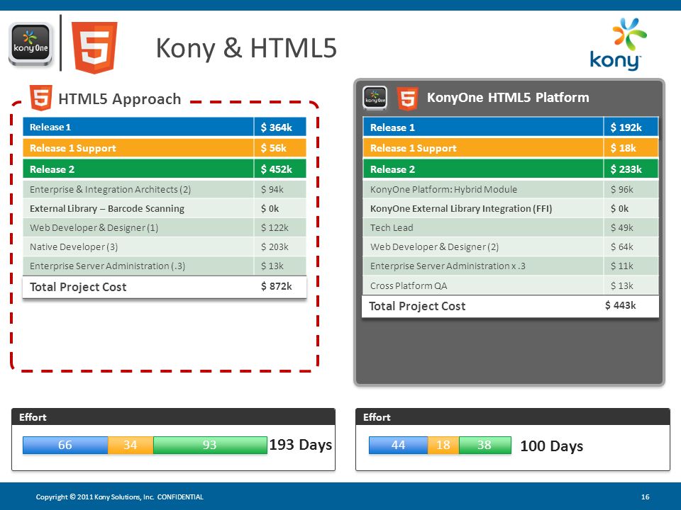This screenshot has height=510, width=681.
Task: Click 'Web Developer & Designer (2)' row
Action: pos(511,246)
